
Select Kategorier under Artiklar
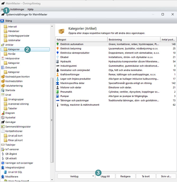pos(25,49)
